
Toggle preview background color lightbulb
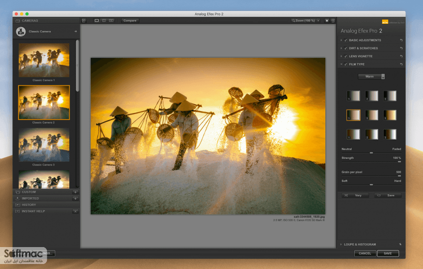point(327,20)
